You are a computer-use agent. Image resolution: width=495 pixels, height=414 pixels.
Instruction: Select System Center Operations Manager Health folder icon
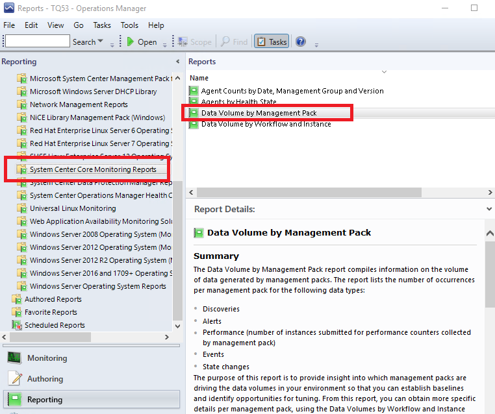point(22,195)
